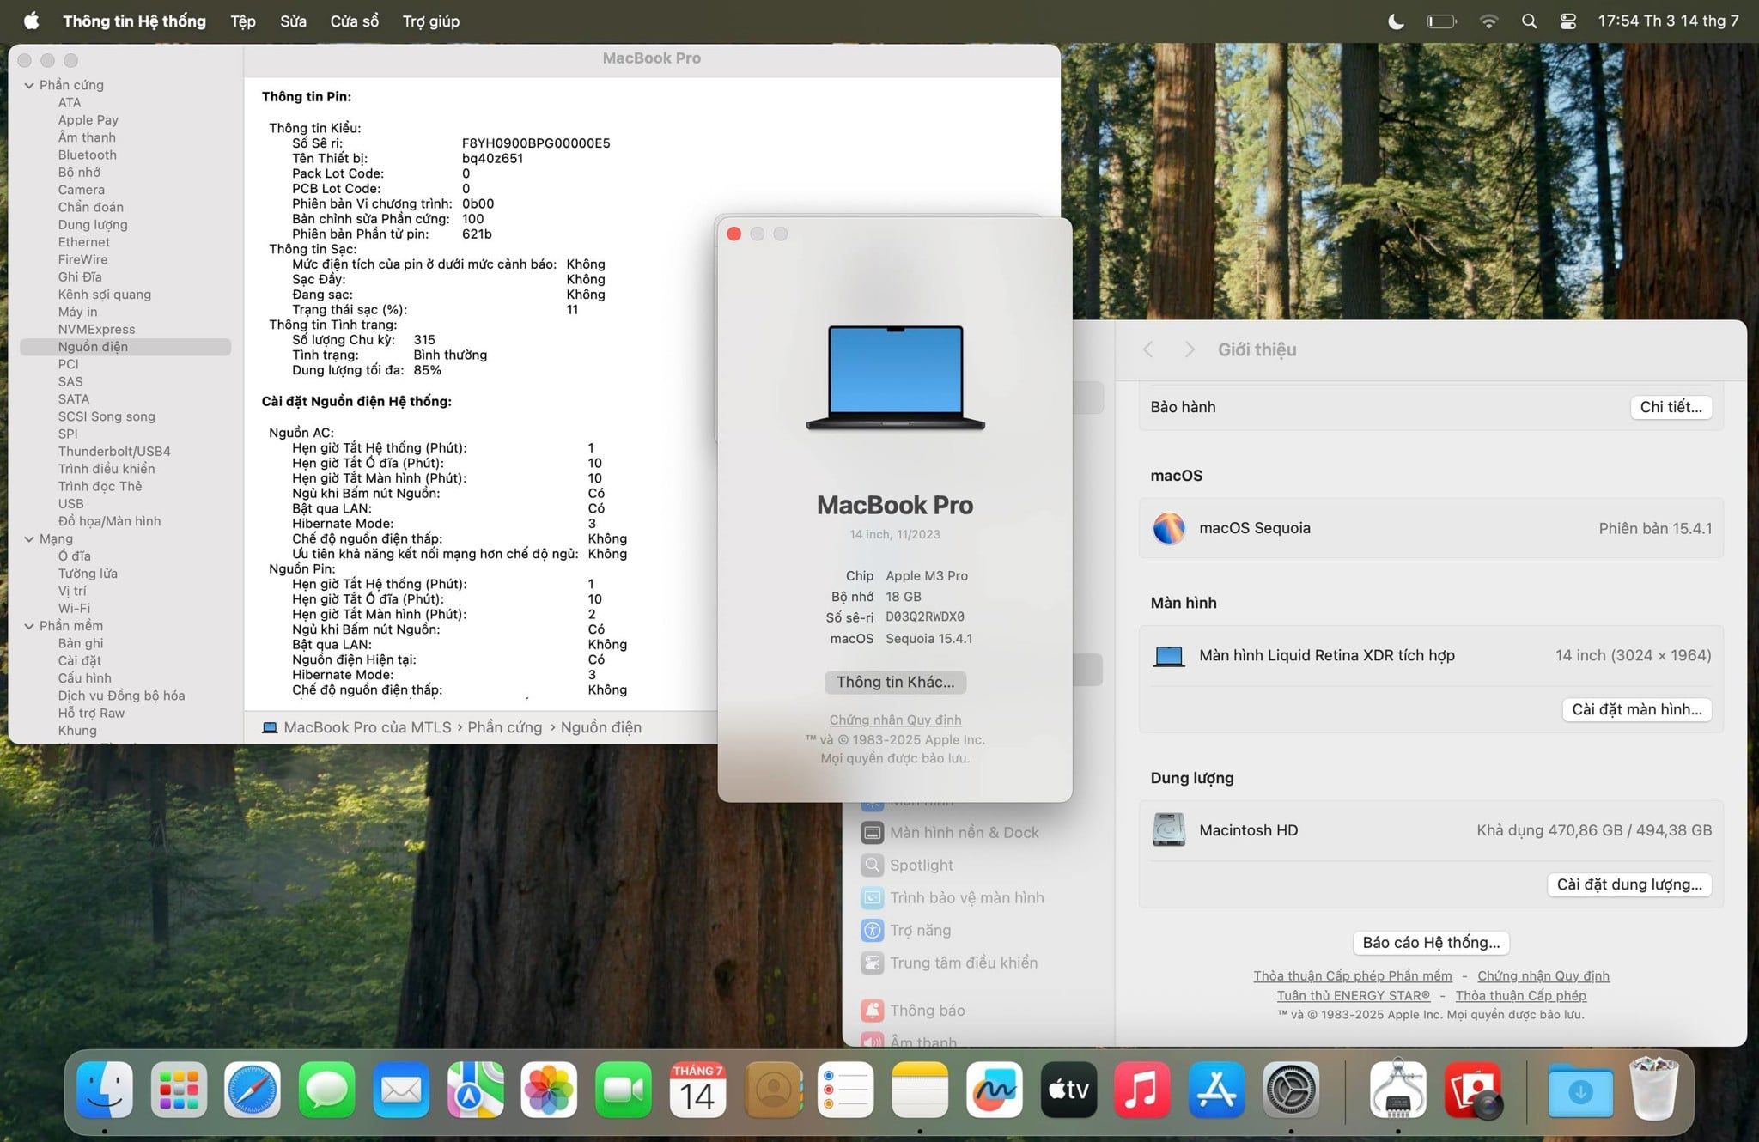Open the Tuân thủ ENERGY STAR link
1759x1142 pixels.
click(x=1354, y=996)
